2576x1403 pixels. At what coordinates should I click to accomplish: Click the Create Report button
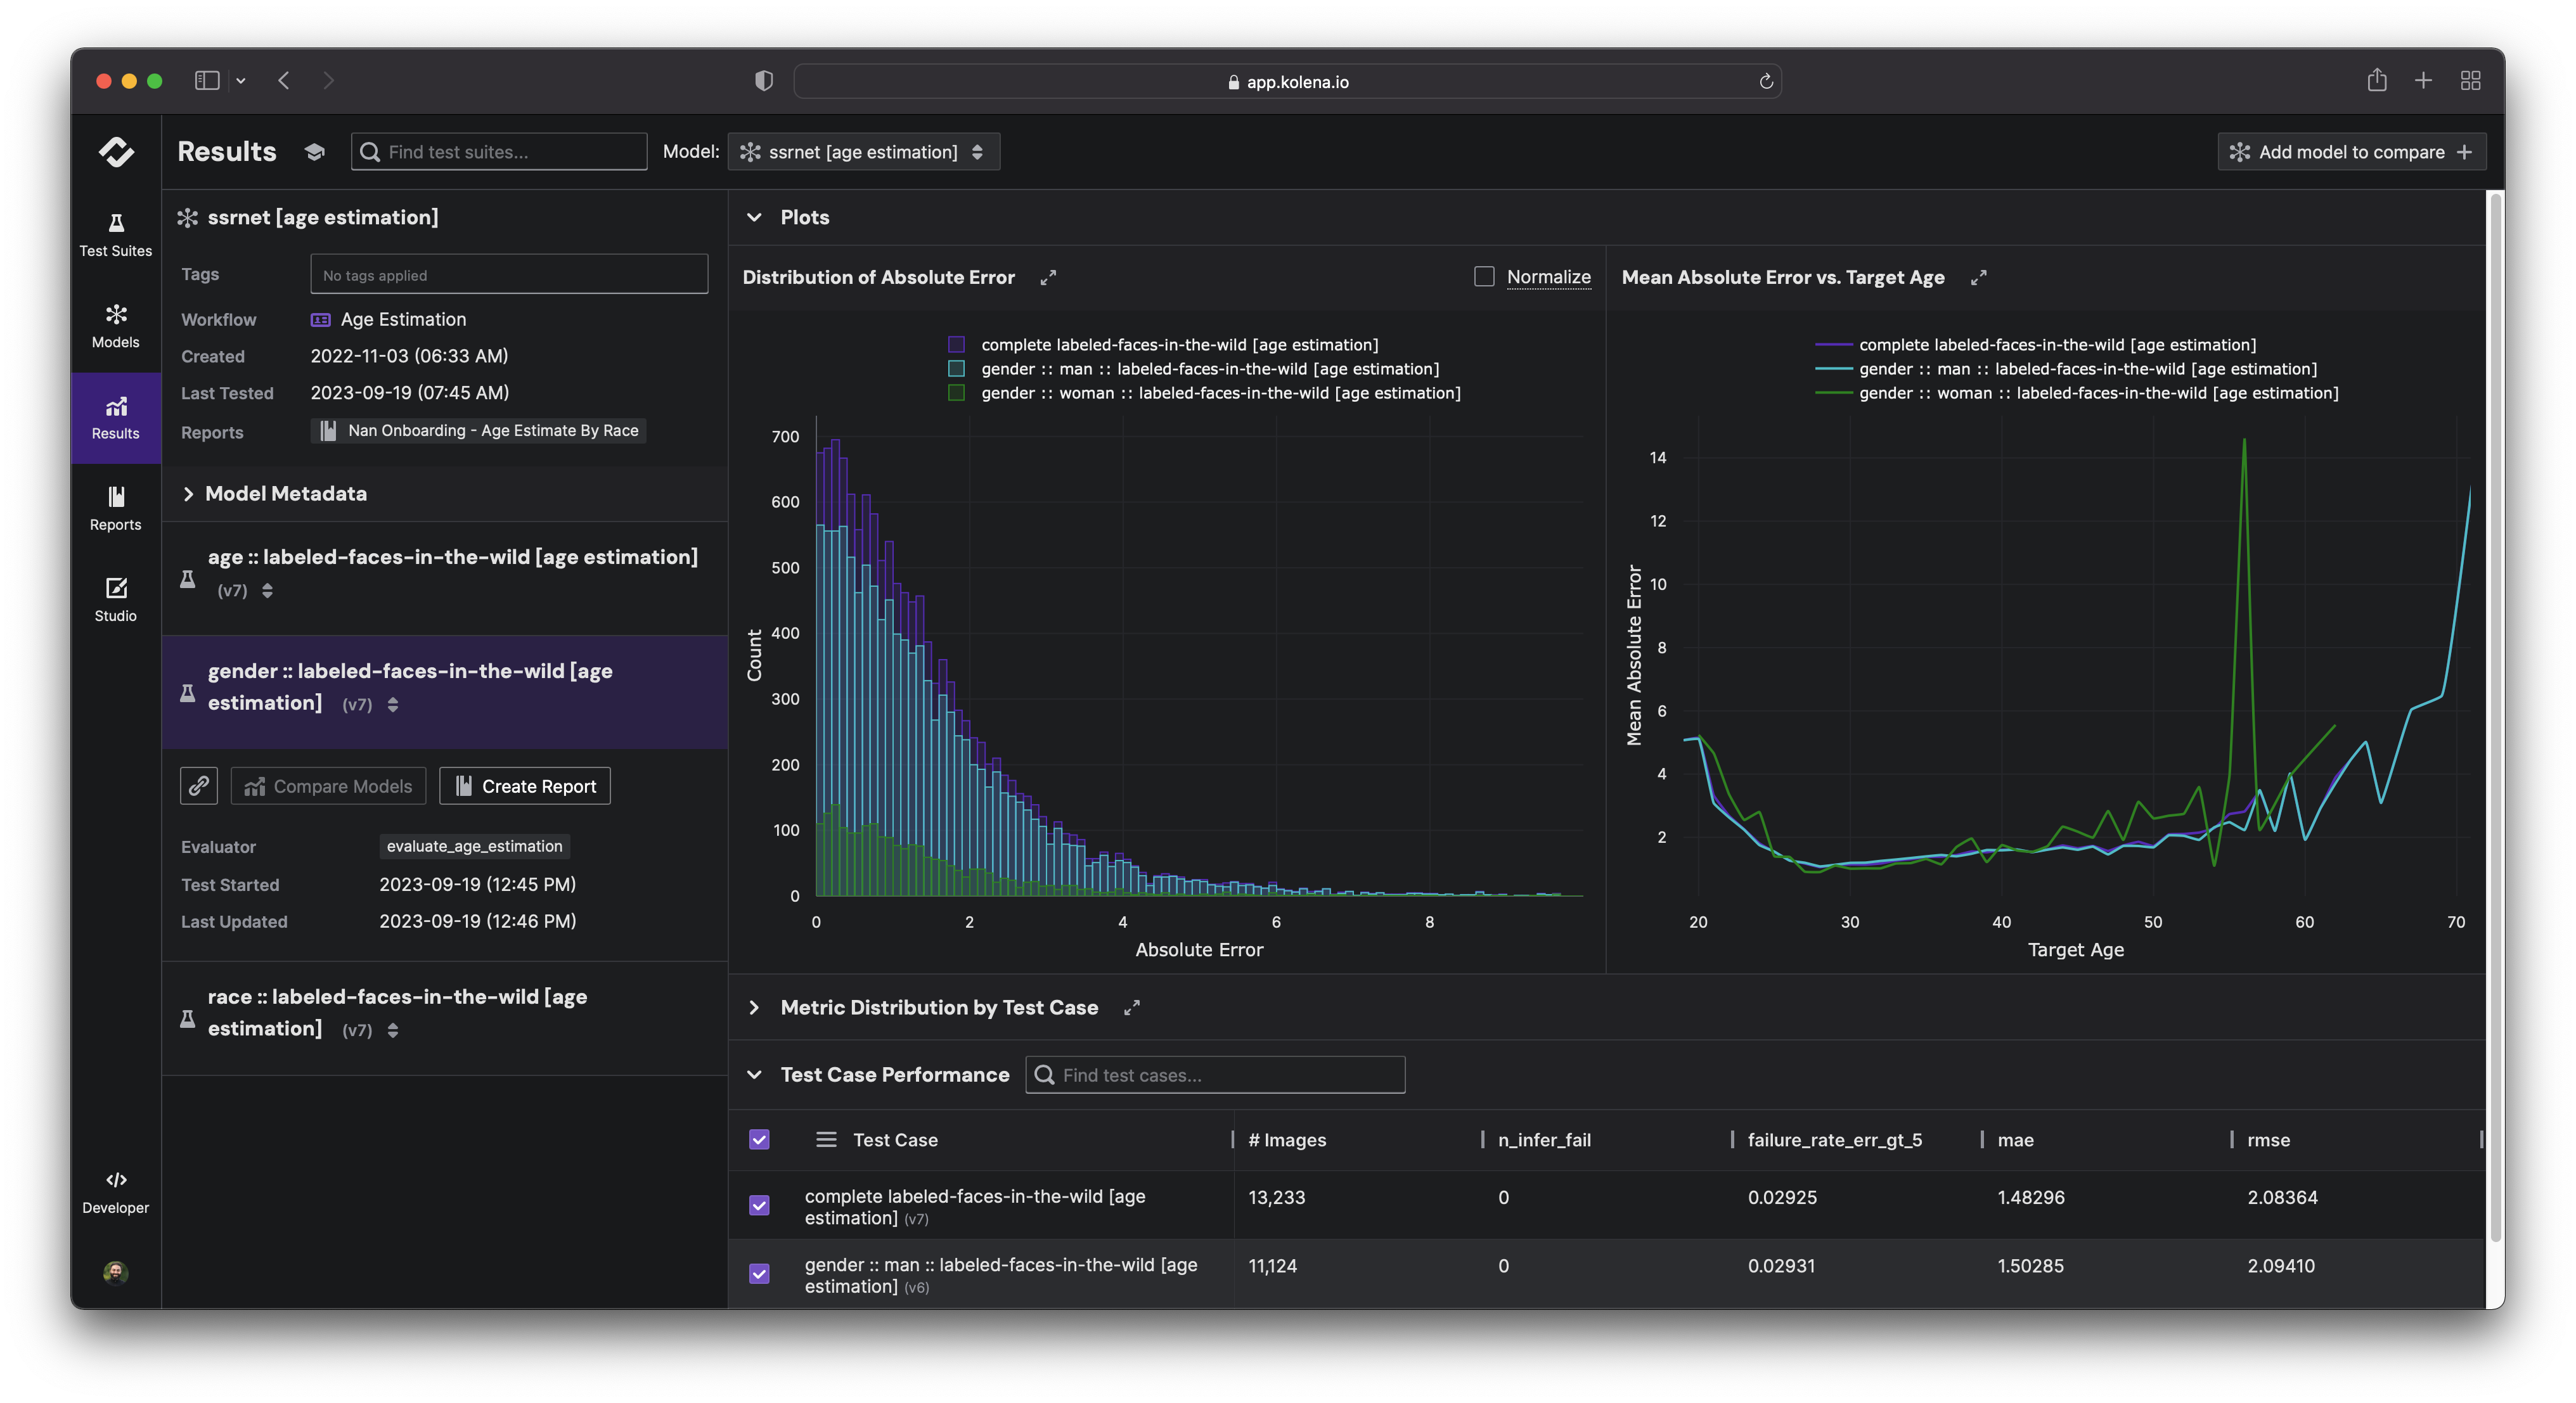point(525,786)
